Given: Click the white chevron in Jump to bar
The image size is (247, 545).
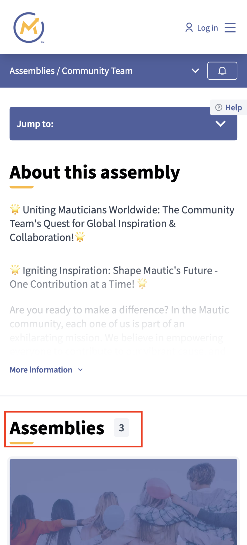Looking at the screenshot, I should coord(220,124).
